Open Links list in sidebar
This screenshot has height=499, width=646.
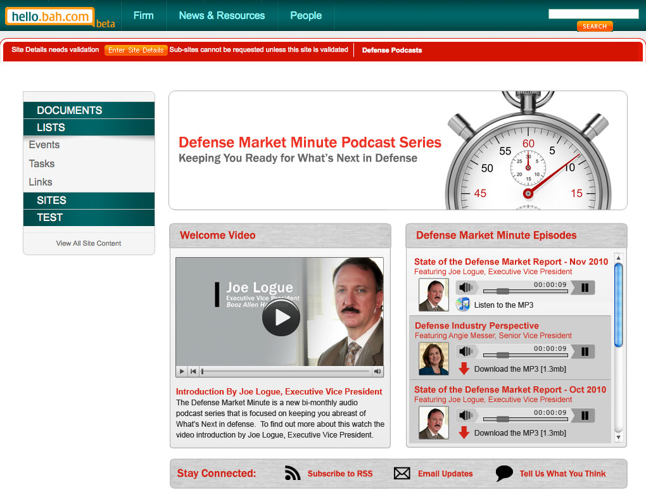pyautogui.click(x=41, y=182)
